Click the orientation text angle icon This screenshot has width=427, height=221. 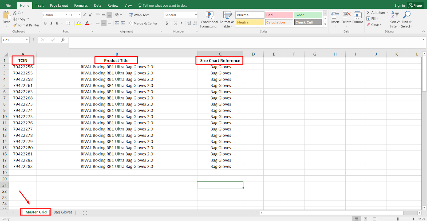click(x=117, y=15)
